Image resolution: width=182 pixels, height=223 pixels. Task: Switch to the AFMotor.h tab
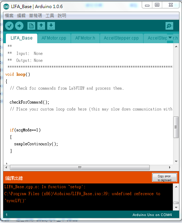(85, 38)
